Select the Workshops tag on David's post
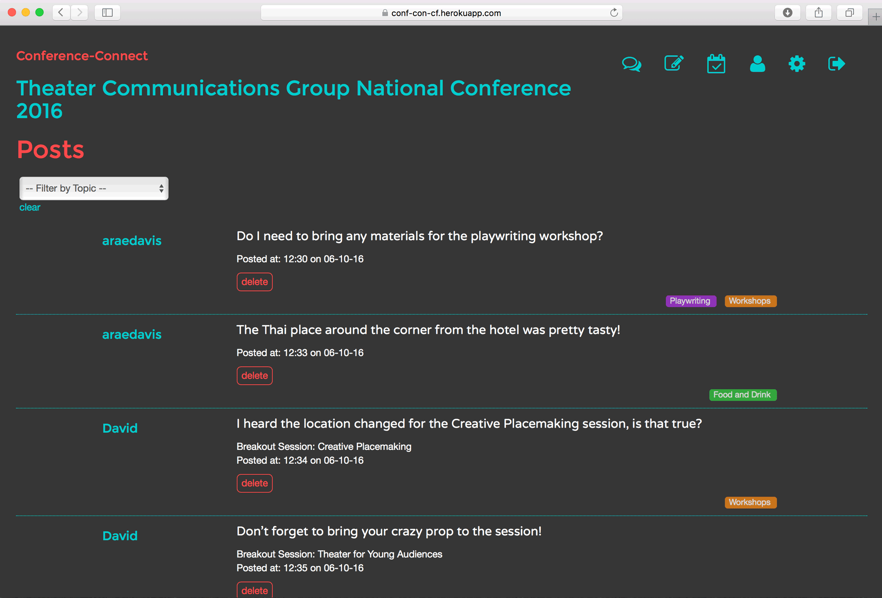 750,502
